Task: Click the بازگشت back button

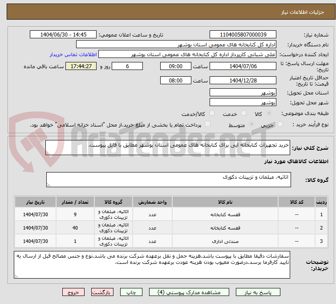Action: pyautogui.click(x=103, y=292)
